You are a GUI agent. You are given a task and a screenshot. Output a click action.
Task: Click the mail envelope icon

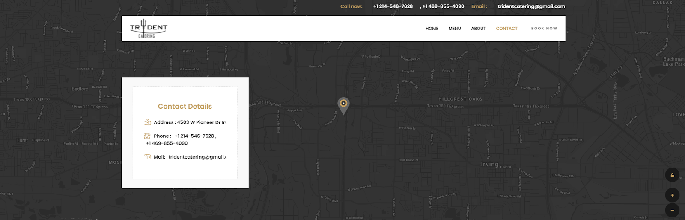point(147,157)
